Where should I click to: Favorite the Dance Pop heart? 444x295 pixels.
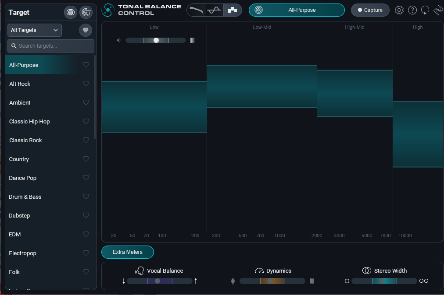pyautogui.click(x=86, y=178)
